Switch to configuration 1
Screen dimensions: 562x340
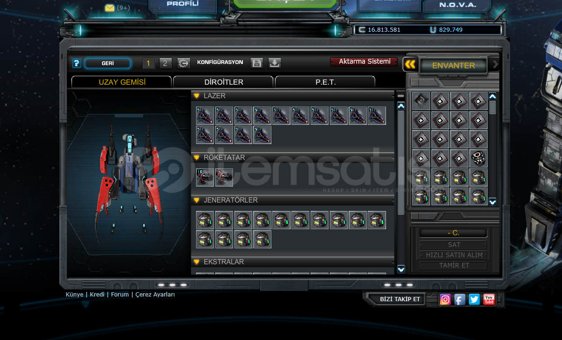(x=149, y=63)
